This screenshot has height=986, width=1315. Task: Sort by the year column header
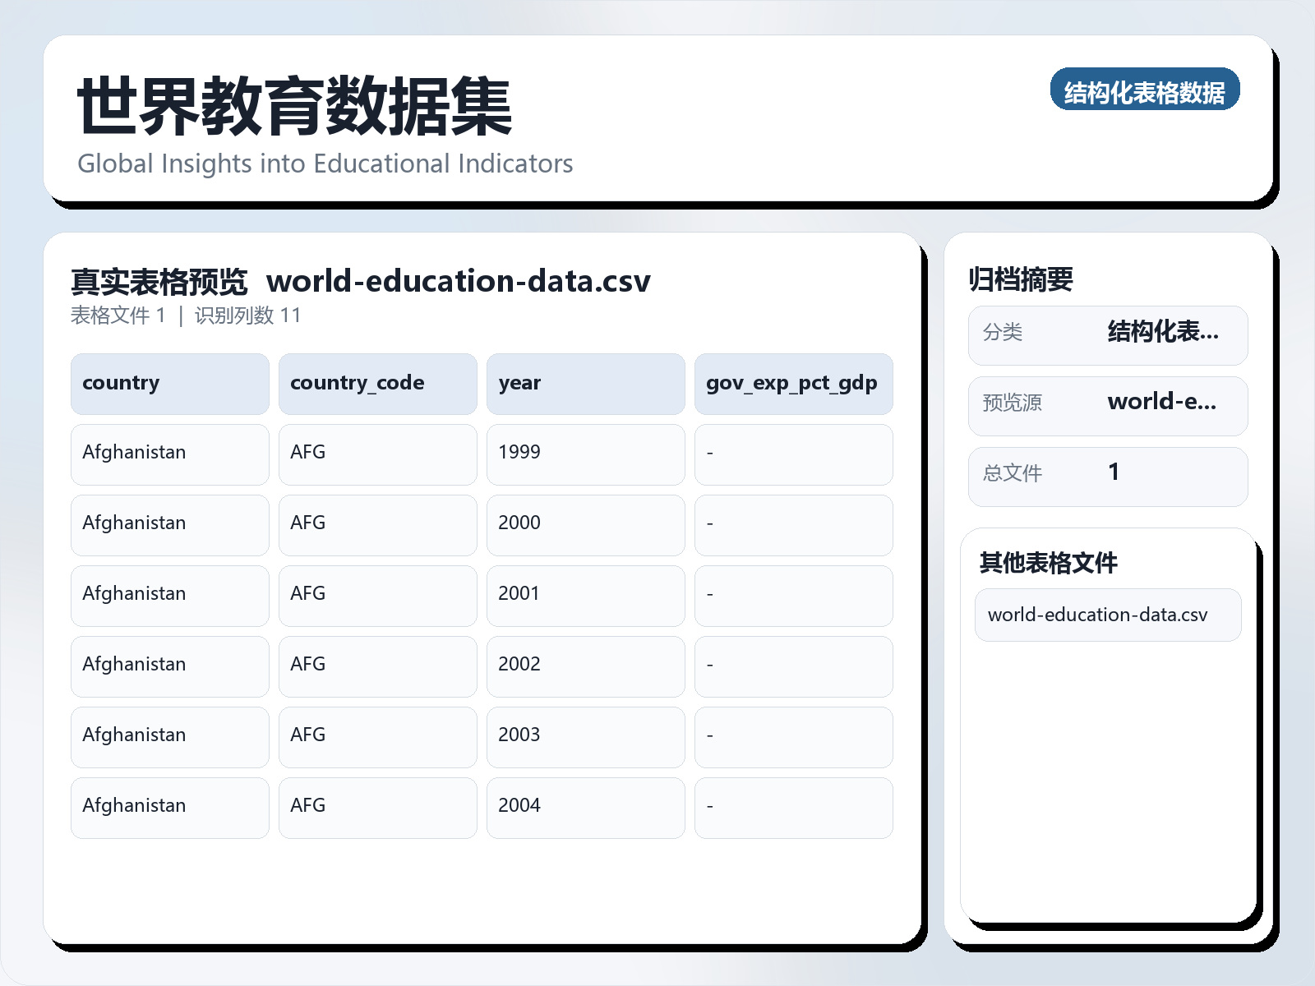pos(585,383)
